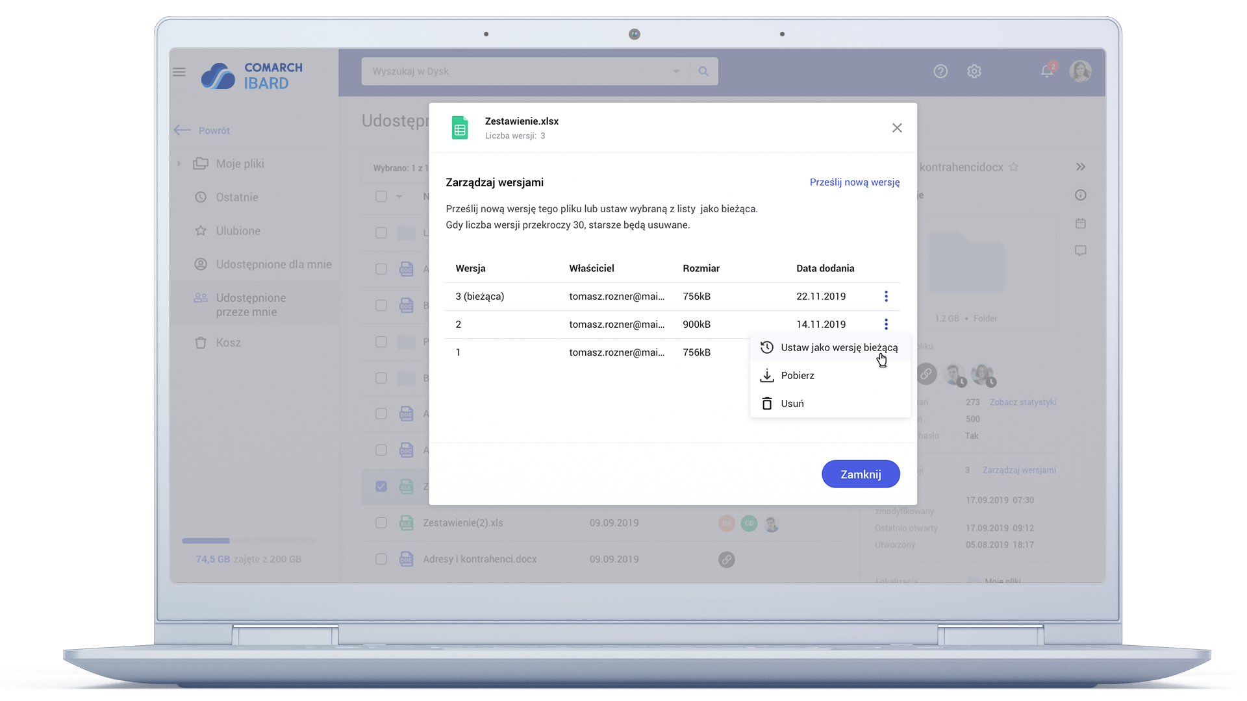
Task: Check the Zestawienie(2).xls checkbox
Action: point(381,523)
